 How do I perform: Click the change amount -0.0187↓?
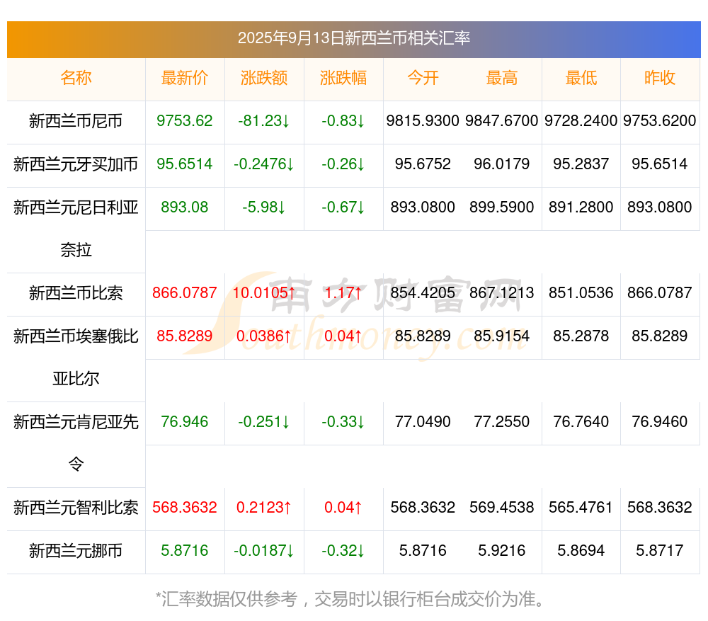pyautogui.click(x=264, y=551)
